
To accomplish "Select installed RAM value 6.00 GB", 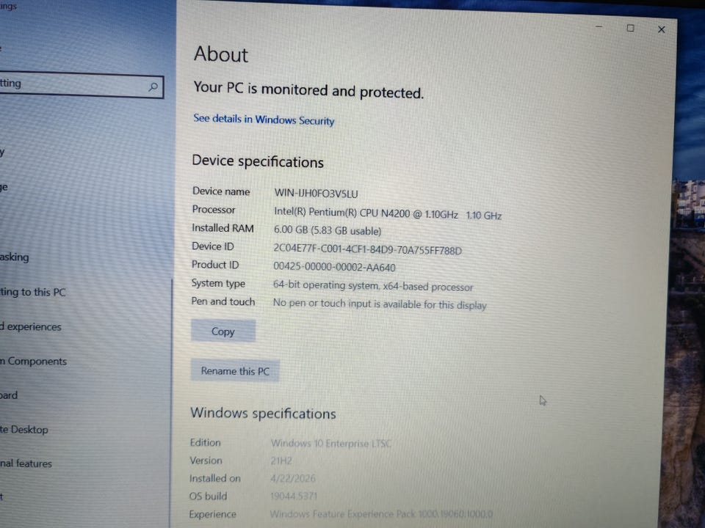I will pos(328,230).
